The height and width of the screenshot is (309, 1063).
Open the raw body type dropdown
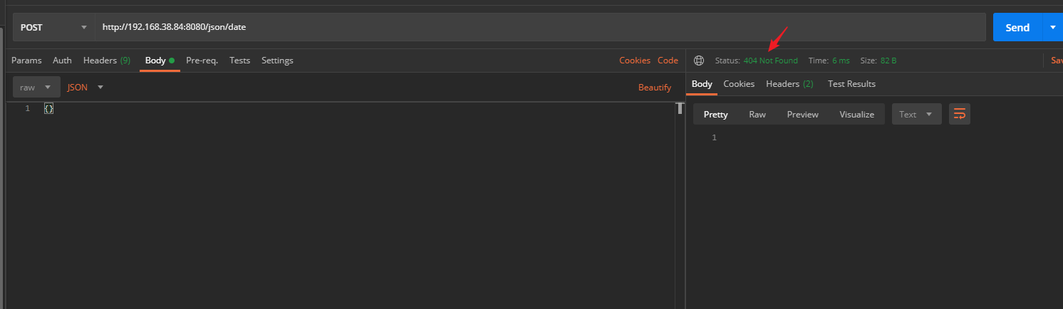click(x=36, y=87)
